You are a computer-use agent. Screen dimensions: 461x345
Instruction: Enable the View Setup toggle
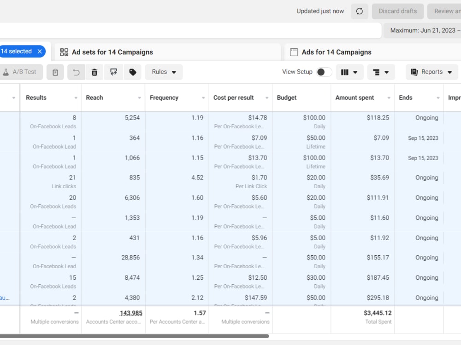tap(324, 72)
